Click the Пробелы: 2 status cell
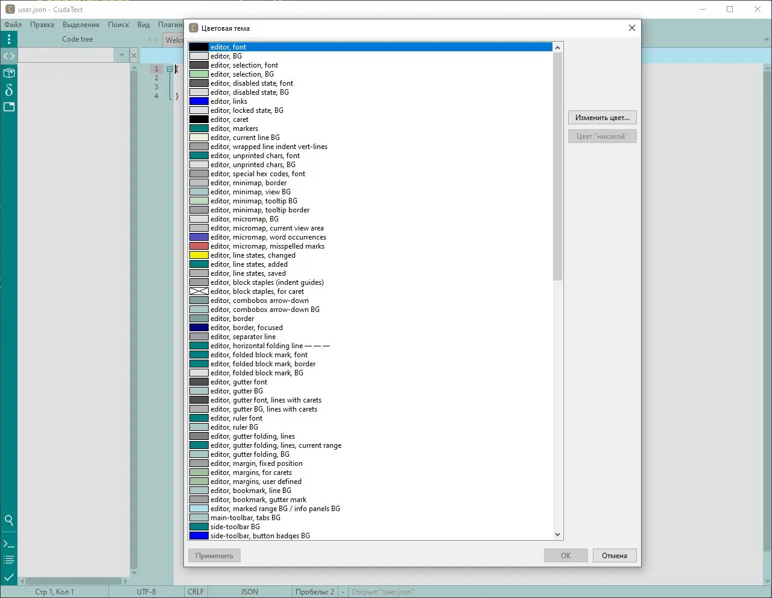Screen dimensions: 772x598 coord(315,592)
